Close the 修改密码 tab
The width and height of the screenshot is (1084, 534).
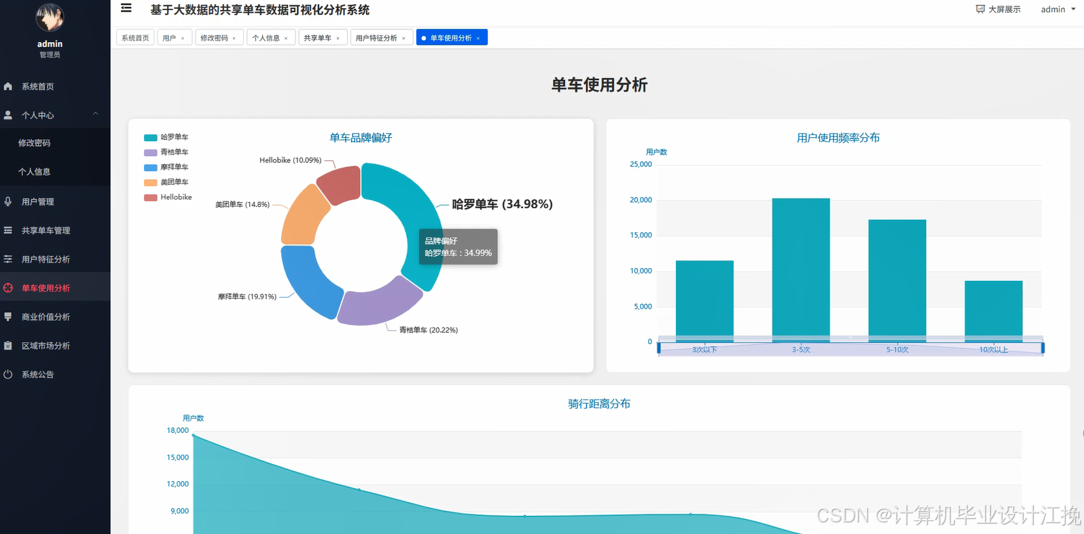tap(234, 39)
